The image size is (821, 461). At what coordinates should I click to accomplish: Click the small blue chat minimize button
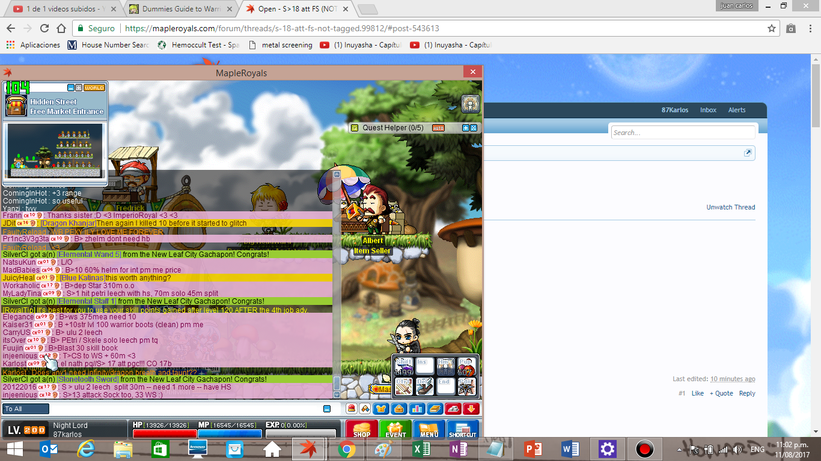click(x=327, y=409)
